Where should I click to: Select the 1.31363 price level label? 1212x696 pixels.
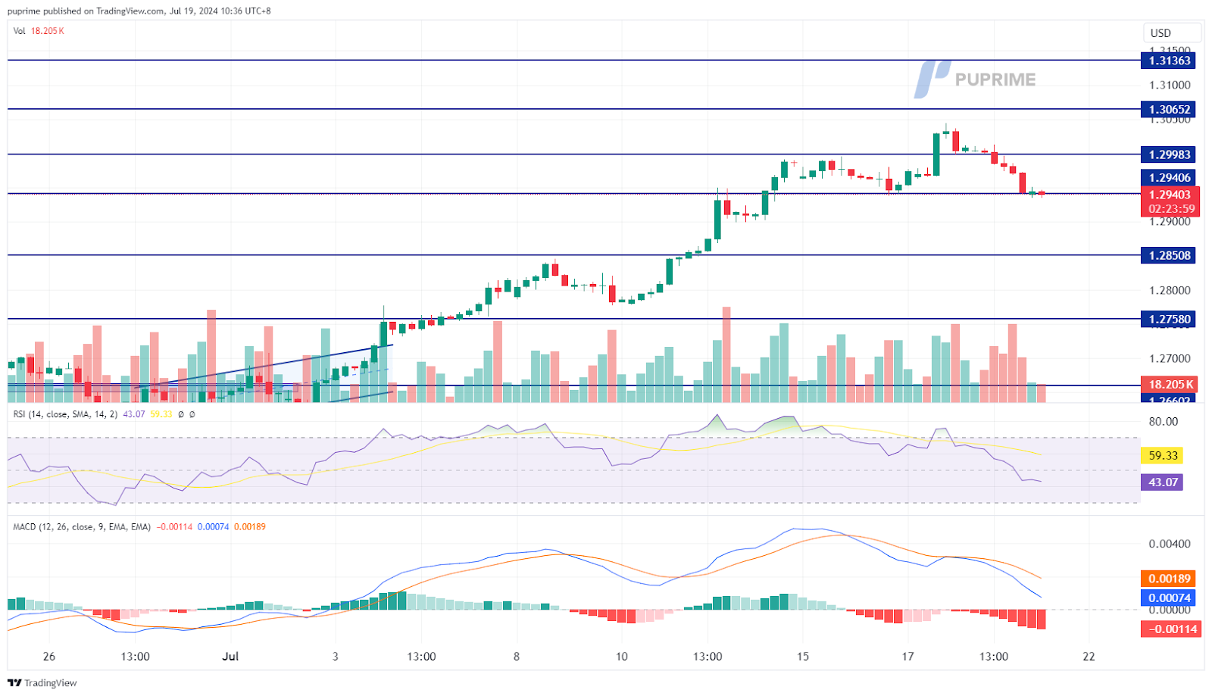pyautogui.click(x=1170, y=61)
